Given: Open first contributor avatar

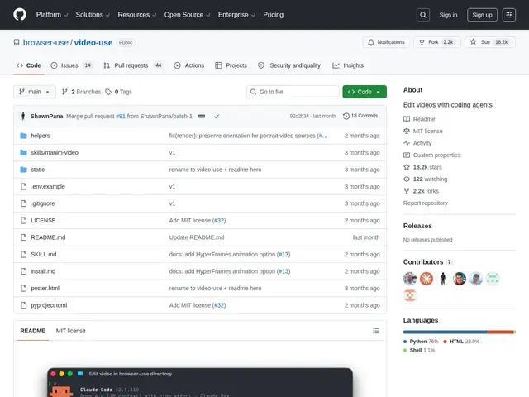Looking at the screenshot, I should tap(410, 279).
